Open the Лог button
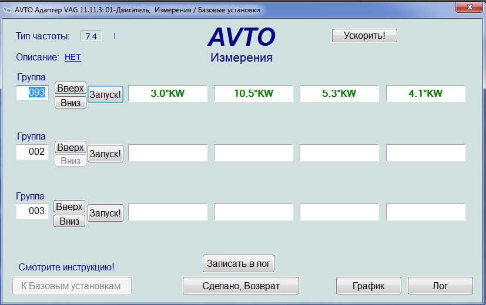Image resolution: width=486 pixels, height=305 pixels. (440, 286)
